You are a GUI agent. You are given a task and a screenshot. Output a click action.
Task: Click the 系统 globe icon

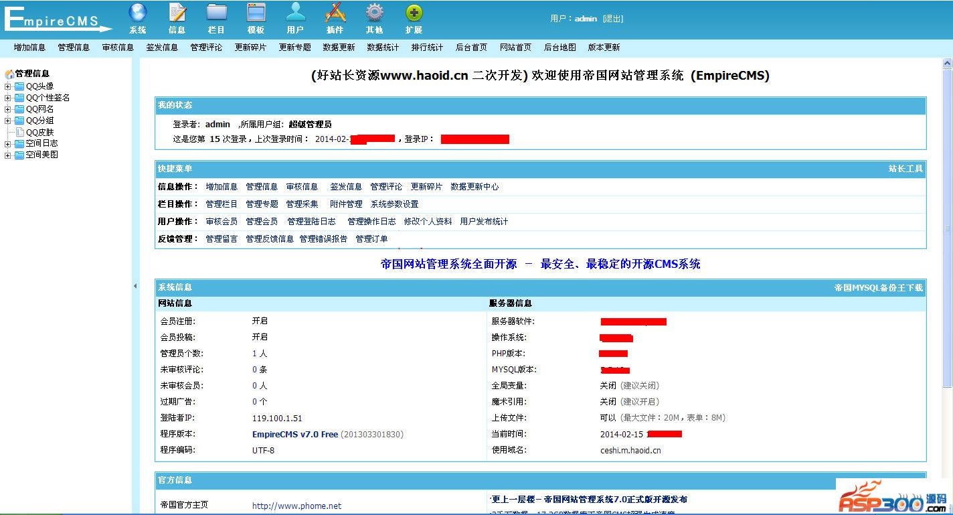137,13
